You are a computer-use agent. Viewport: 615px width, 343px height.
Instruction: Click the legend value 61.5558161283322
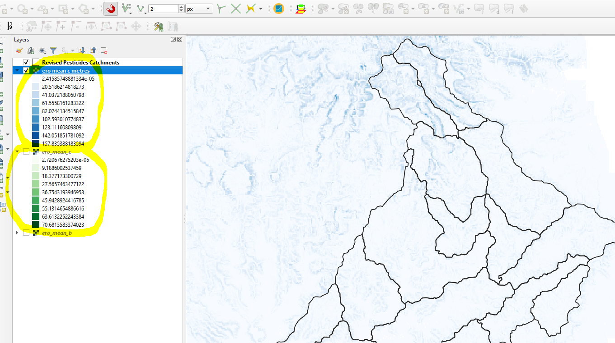[63, 103]
